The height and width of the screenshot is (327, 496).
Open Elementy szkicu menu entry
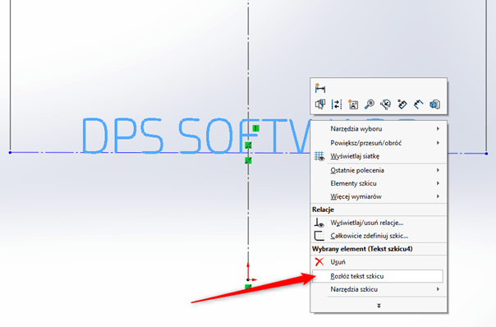(379, 183)
